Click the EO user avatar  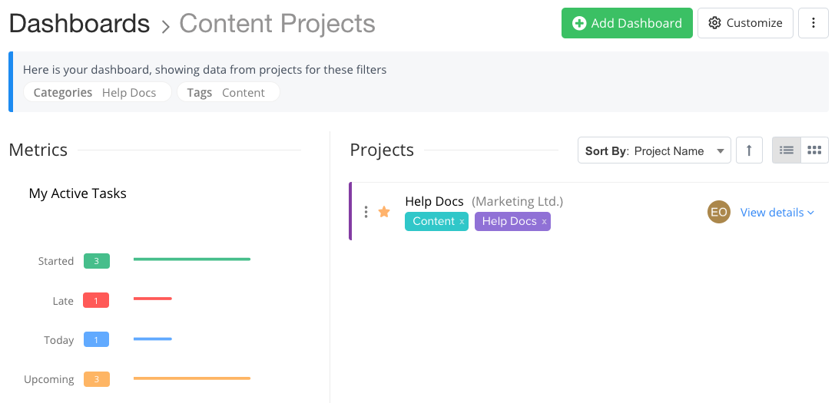(x=718, y=213)
